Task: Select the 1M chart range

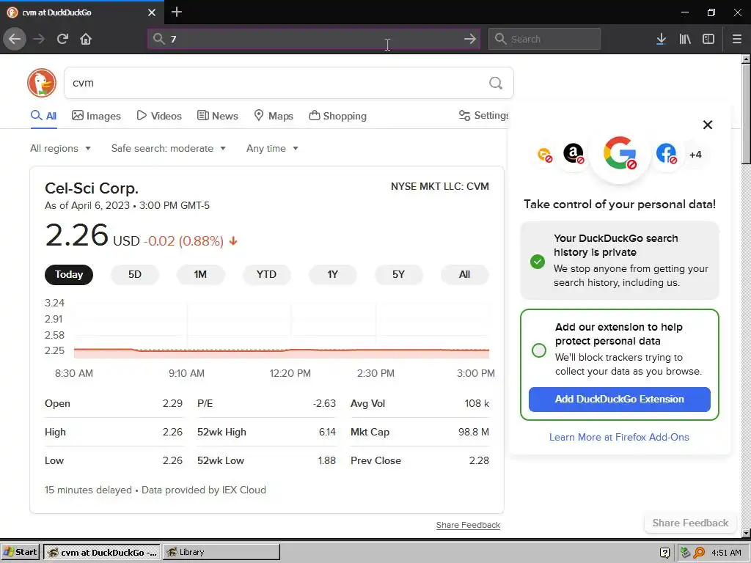Action: tap(200, 274)
